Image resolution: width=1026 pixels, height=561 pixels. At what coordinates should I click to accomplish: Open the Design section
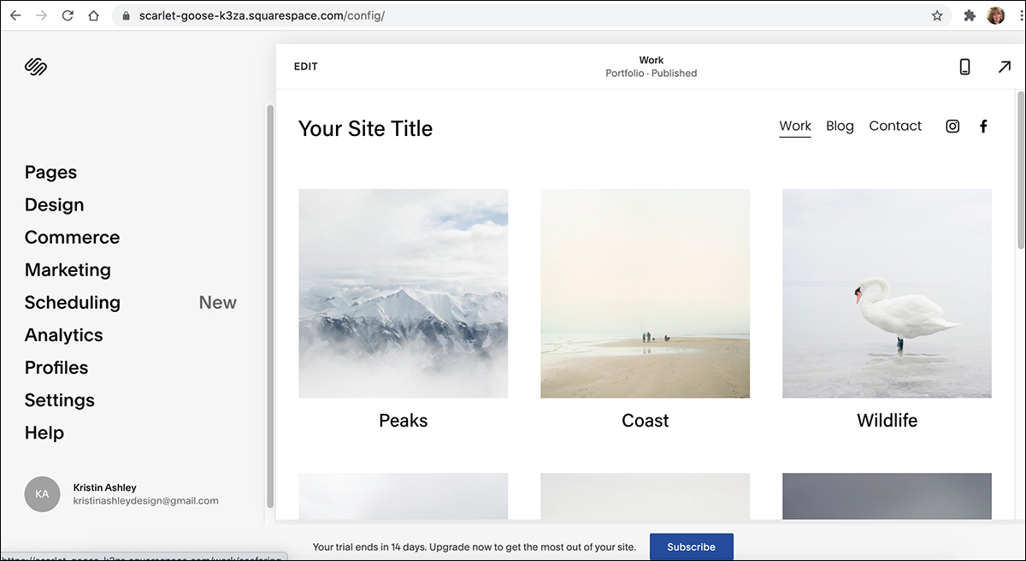pos(54,204)
